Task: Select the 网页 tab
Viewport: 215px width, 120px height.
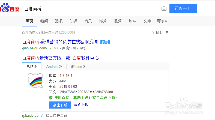Action: (29, 21)
